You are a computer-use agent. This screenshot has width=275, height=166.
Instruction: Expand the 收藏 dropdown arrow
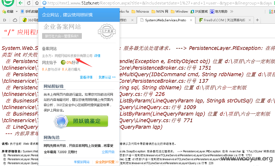[17, 12]
